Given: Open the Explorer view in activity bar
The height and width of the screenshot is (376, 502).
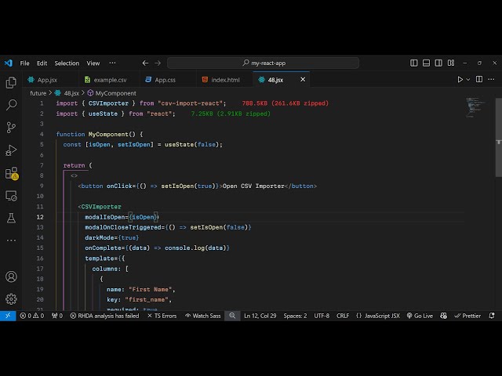Looking at the screenshot, I should 11,82.
